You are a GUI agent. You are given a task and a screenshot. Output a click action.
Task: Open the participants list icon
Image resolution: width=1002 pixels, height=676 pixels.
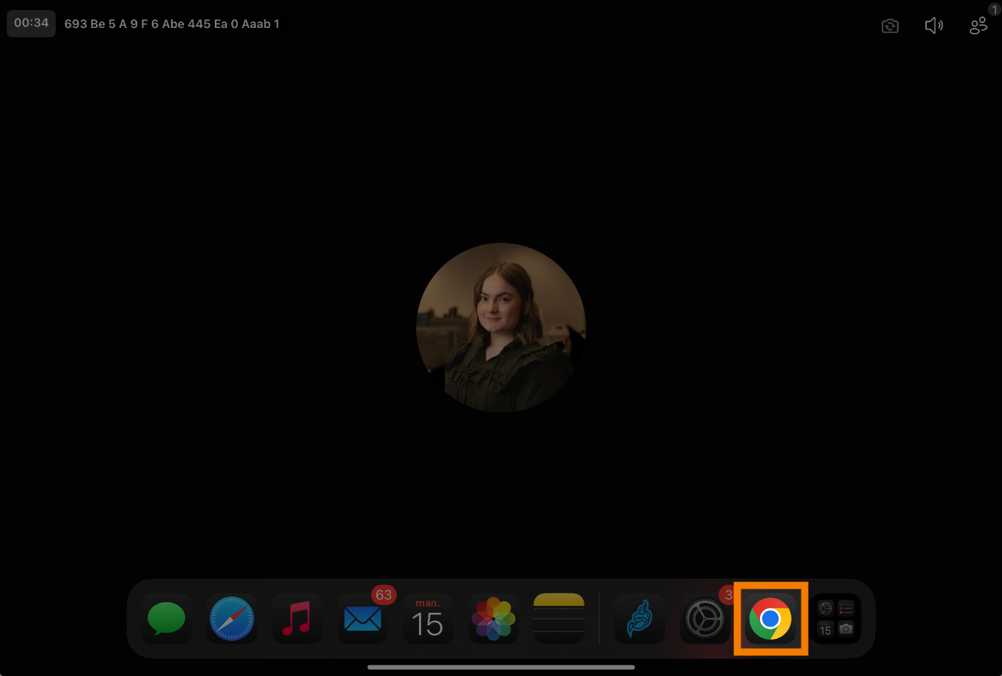click(978, 26)
